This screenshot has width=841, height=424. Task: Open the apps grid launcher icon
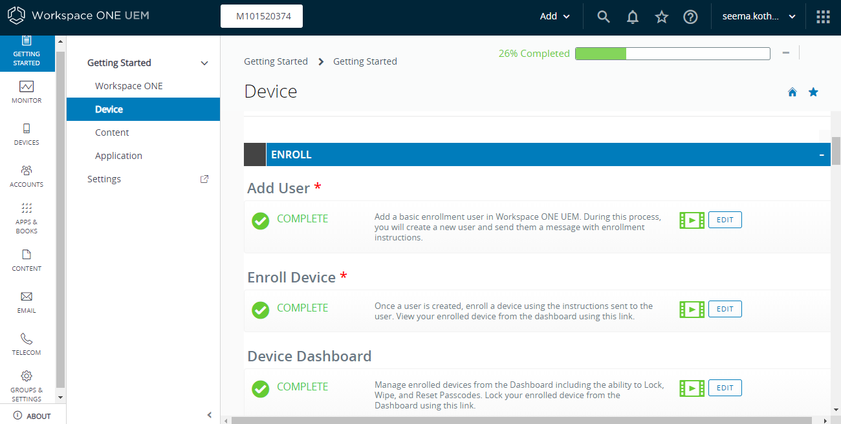(x=823, y=17)
